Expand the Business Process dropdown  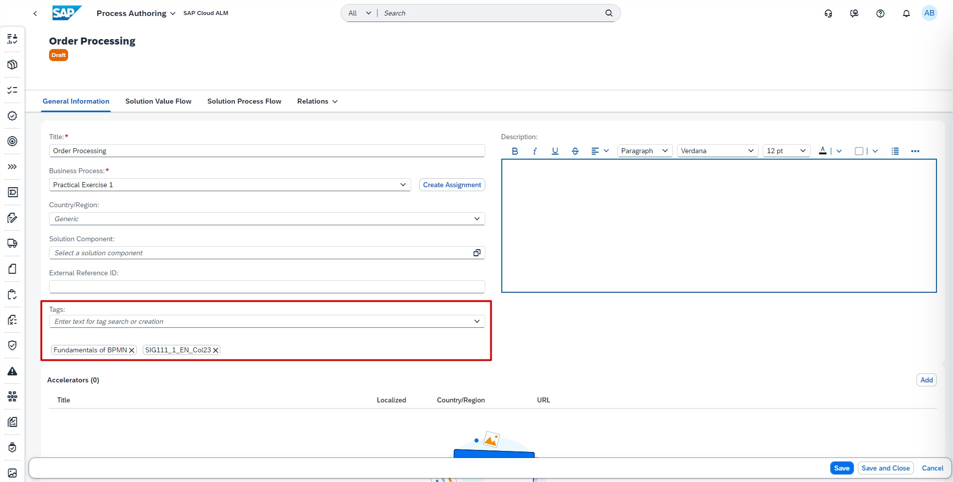pos(403,185)
